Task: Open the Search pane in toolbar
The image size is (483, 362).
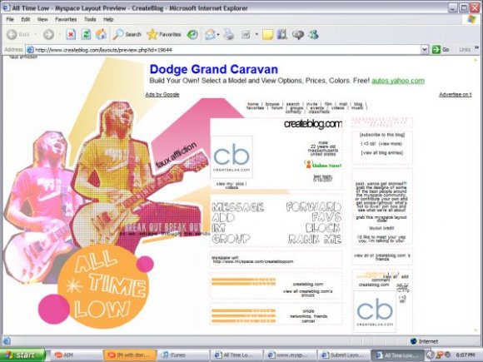Action: click(127, 34)
